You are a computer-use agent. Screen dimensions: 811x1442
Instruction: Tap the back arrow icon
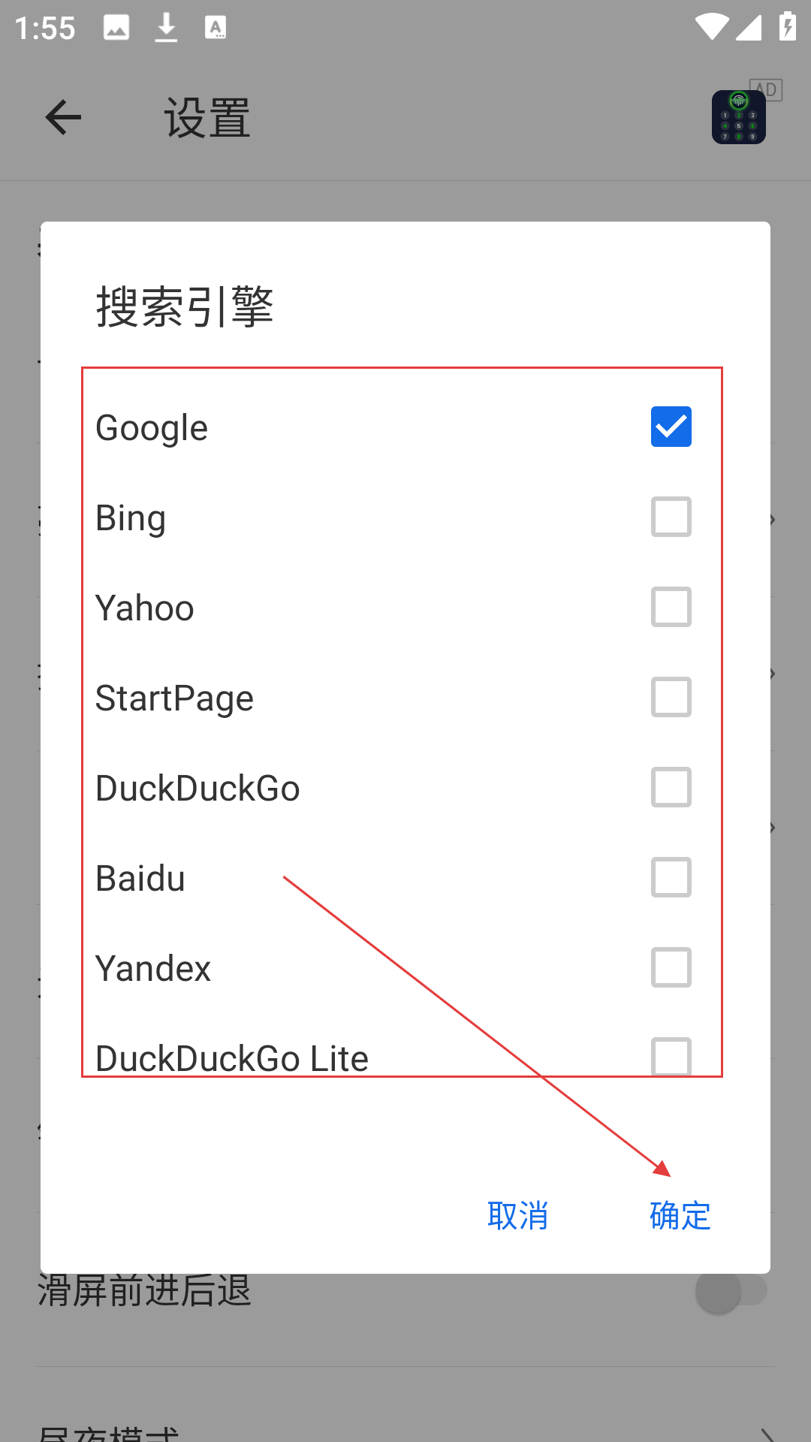(63, 118)
